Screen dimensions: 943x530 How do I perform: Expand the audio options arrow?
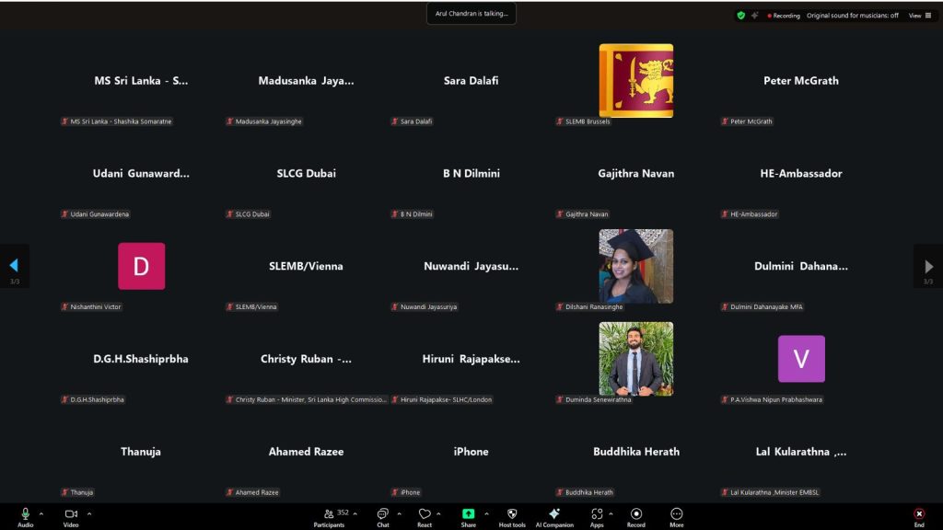[x=41, y=513]
